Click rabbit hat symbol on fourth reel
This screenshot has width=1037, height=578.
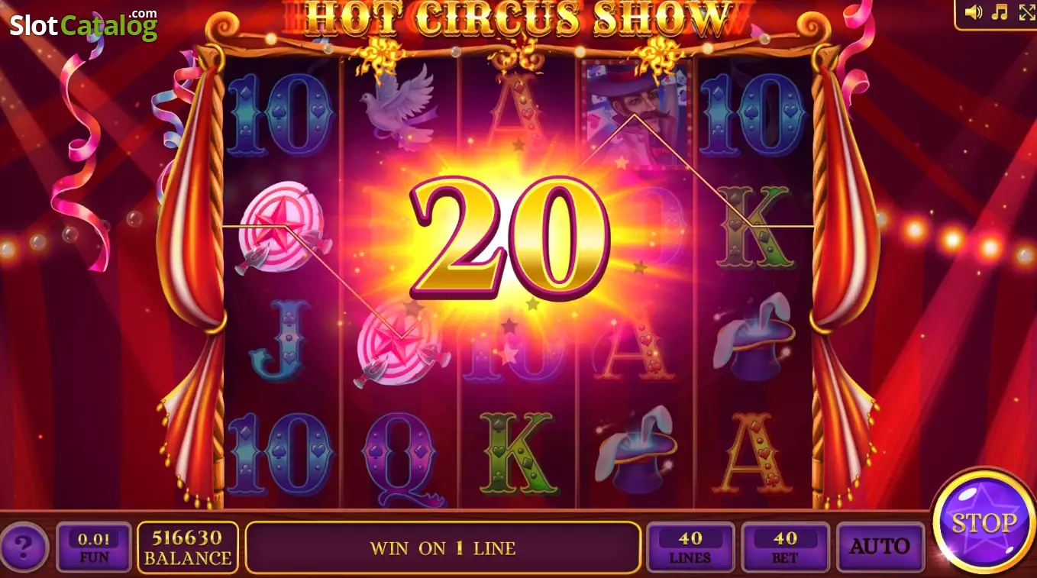[x=636, y=450]
